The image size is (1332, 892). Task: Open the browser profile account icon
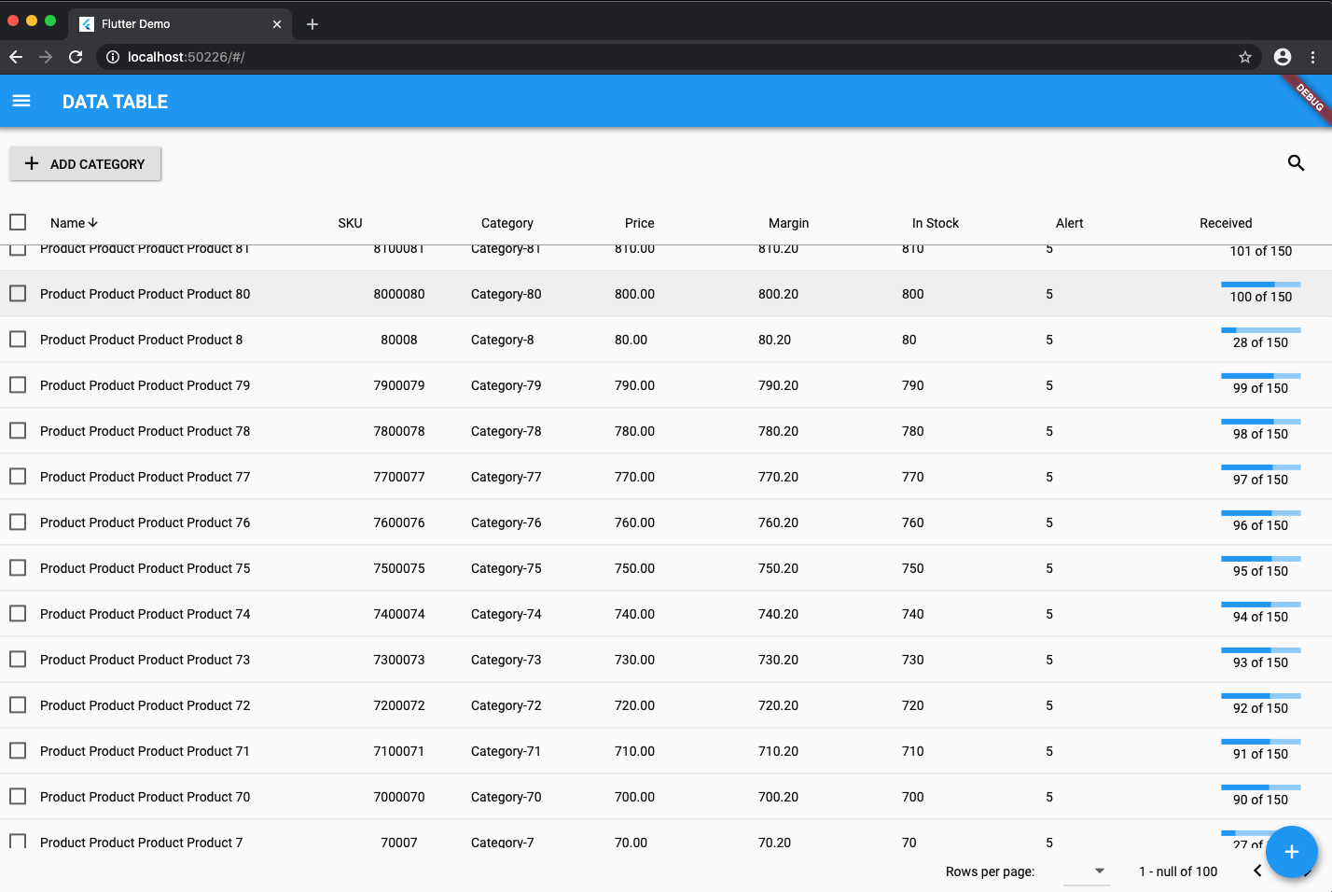(x=1283, y=57)
